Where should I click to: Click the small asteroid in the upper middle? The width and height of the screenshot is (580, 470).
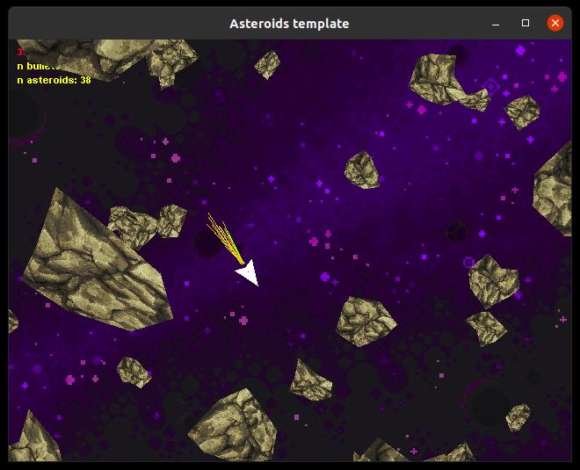coord(361,170)
